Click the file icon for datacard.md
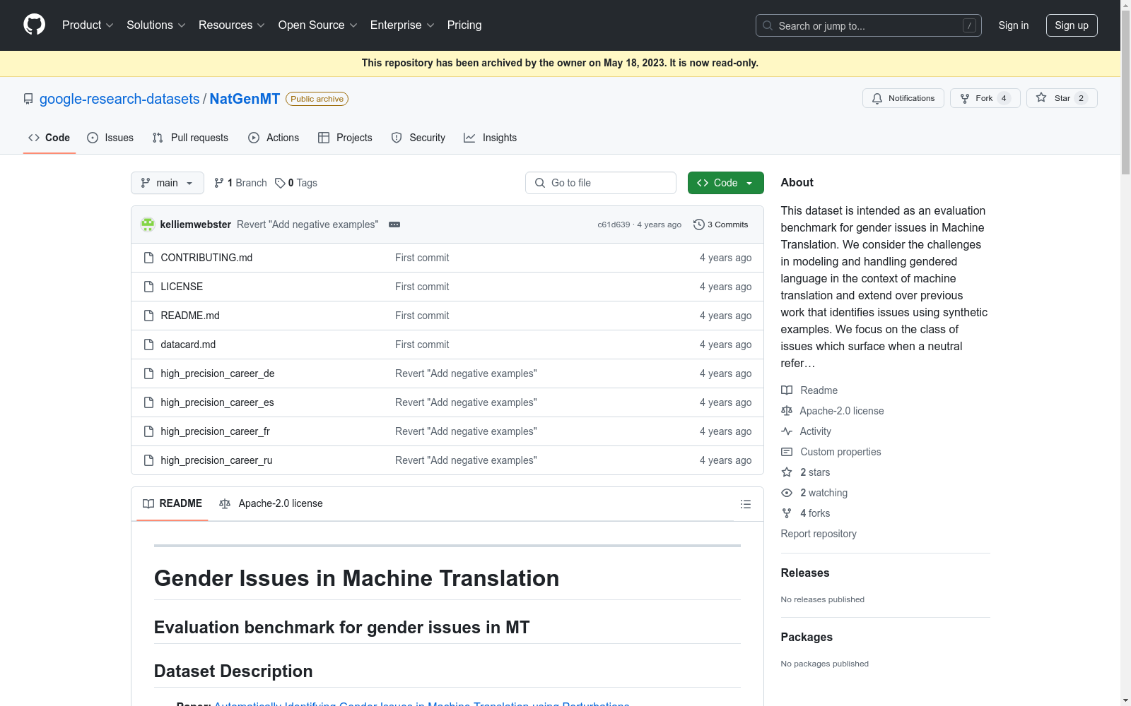 point(148,345)
